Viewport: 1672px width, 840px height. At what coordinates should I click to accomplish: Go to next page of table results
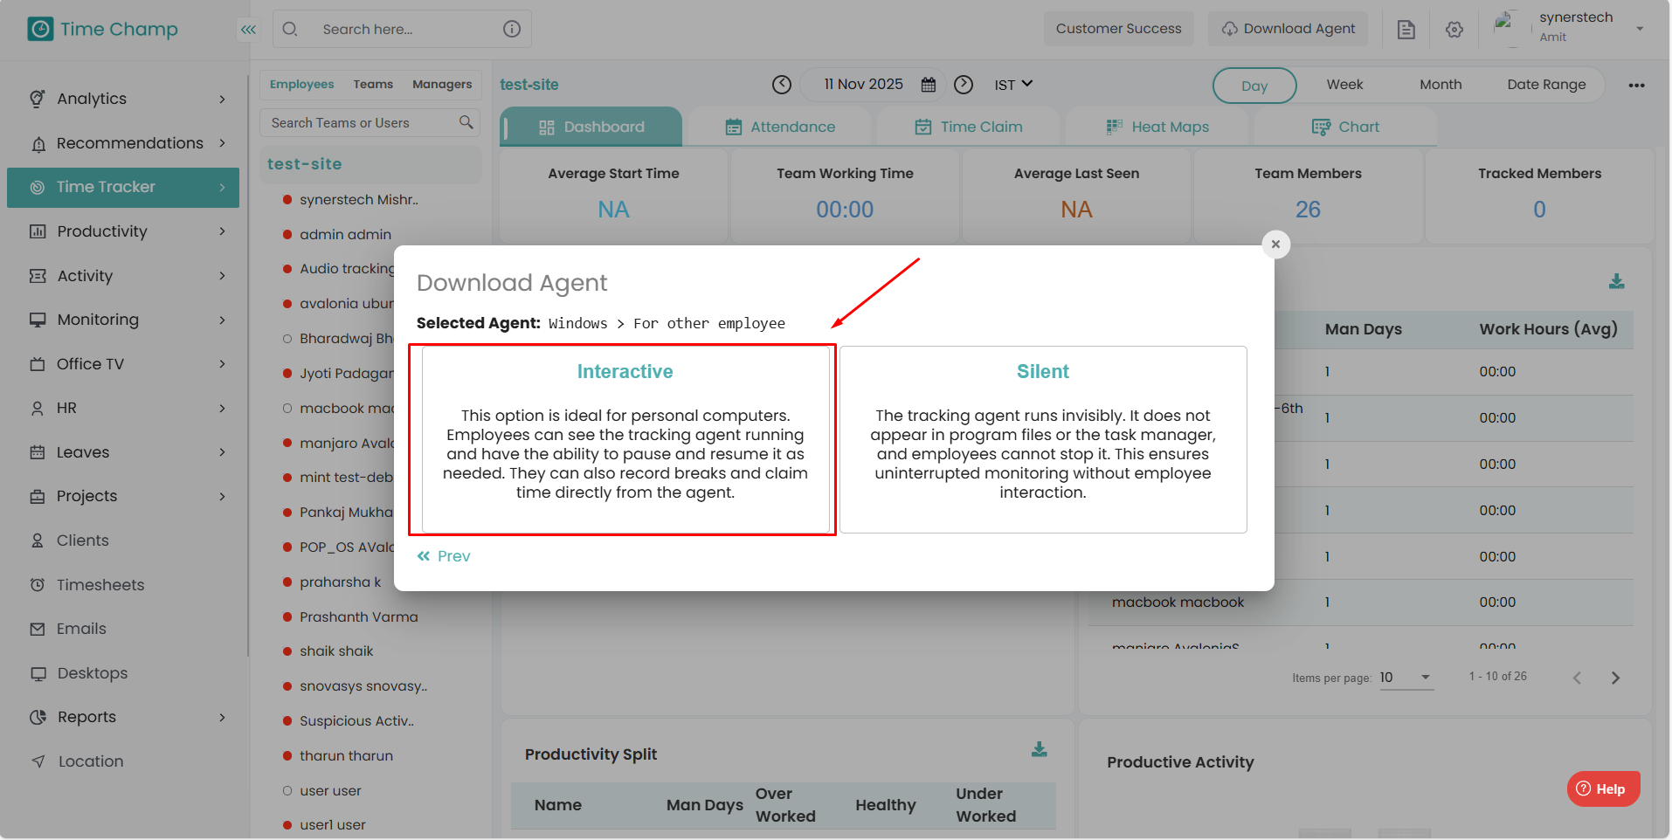point(1615,678)
